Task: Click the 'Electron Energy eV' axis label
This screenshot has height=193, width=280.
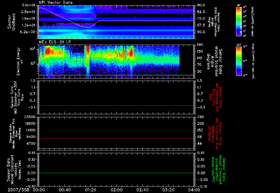Action: [20, 61]
